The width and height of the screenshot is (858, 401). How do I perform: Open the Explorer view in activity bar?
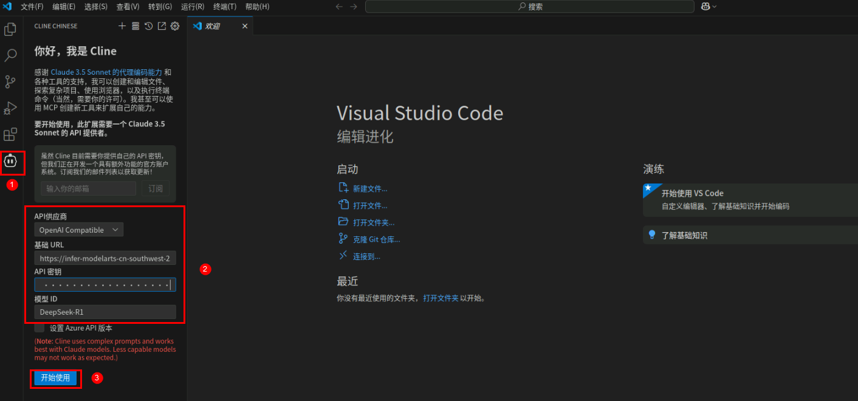[x=10, y=29]
